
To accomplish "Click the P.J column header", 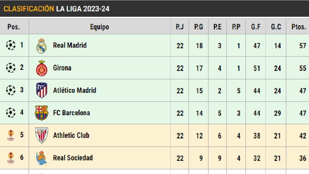I will coord(180,27).
